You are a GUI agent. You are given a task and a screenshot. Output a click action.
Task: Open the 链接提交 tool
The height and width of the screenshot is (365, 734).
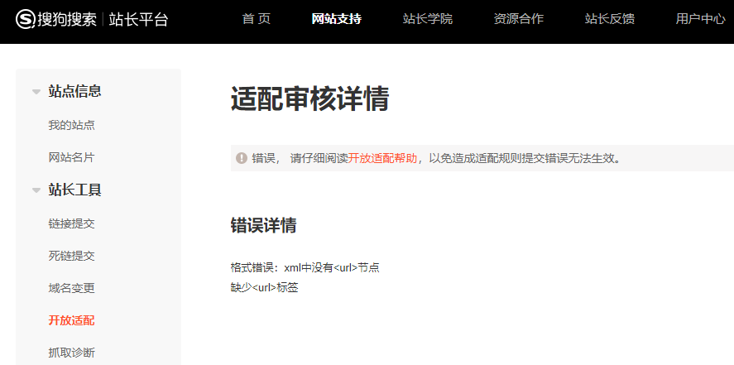pos(71,223)
